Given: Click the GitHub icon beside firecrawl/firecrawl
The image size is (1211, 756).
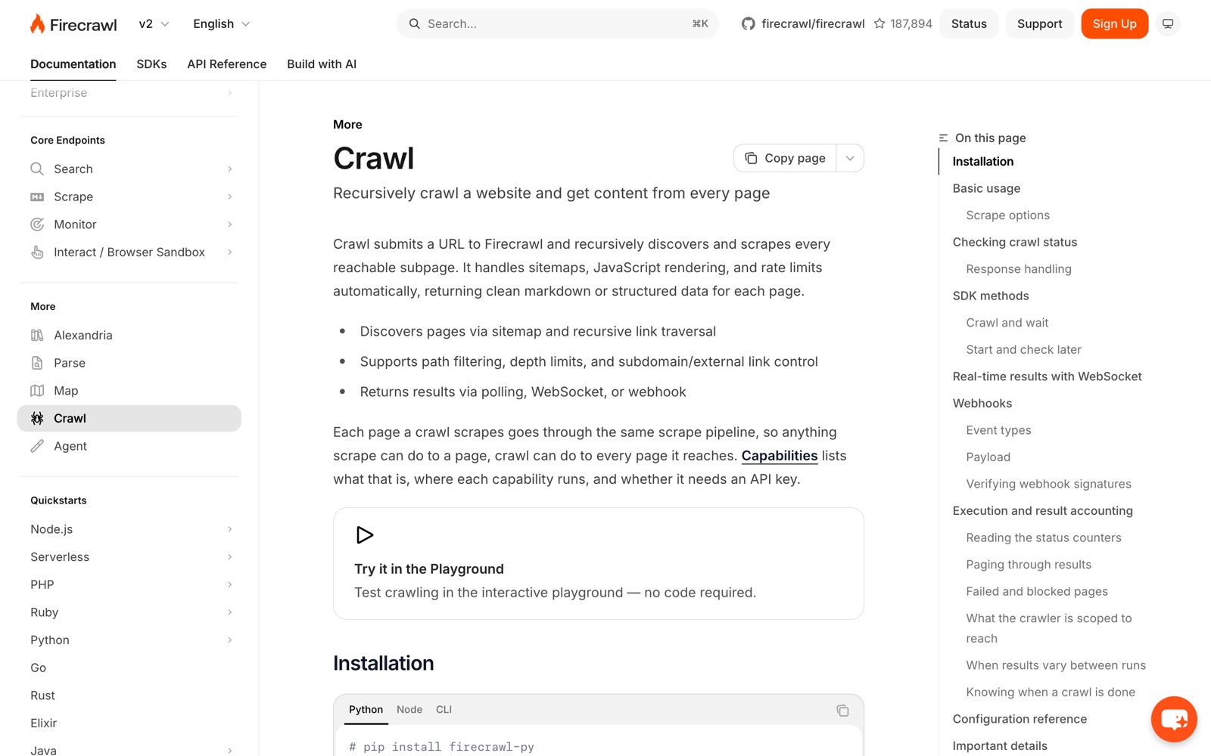Looking at the screenshot, I should click(x=748, y=24).
